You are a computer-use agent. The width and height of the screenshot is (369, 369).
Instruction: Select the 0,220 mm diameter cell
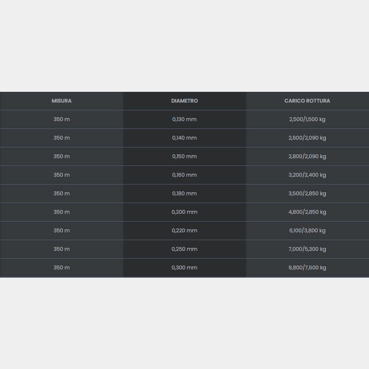184,231
